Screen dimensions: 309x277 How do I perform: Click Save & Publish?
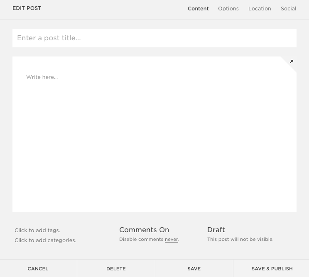pos(272,269)
